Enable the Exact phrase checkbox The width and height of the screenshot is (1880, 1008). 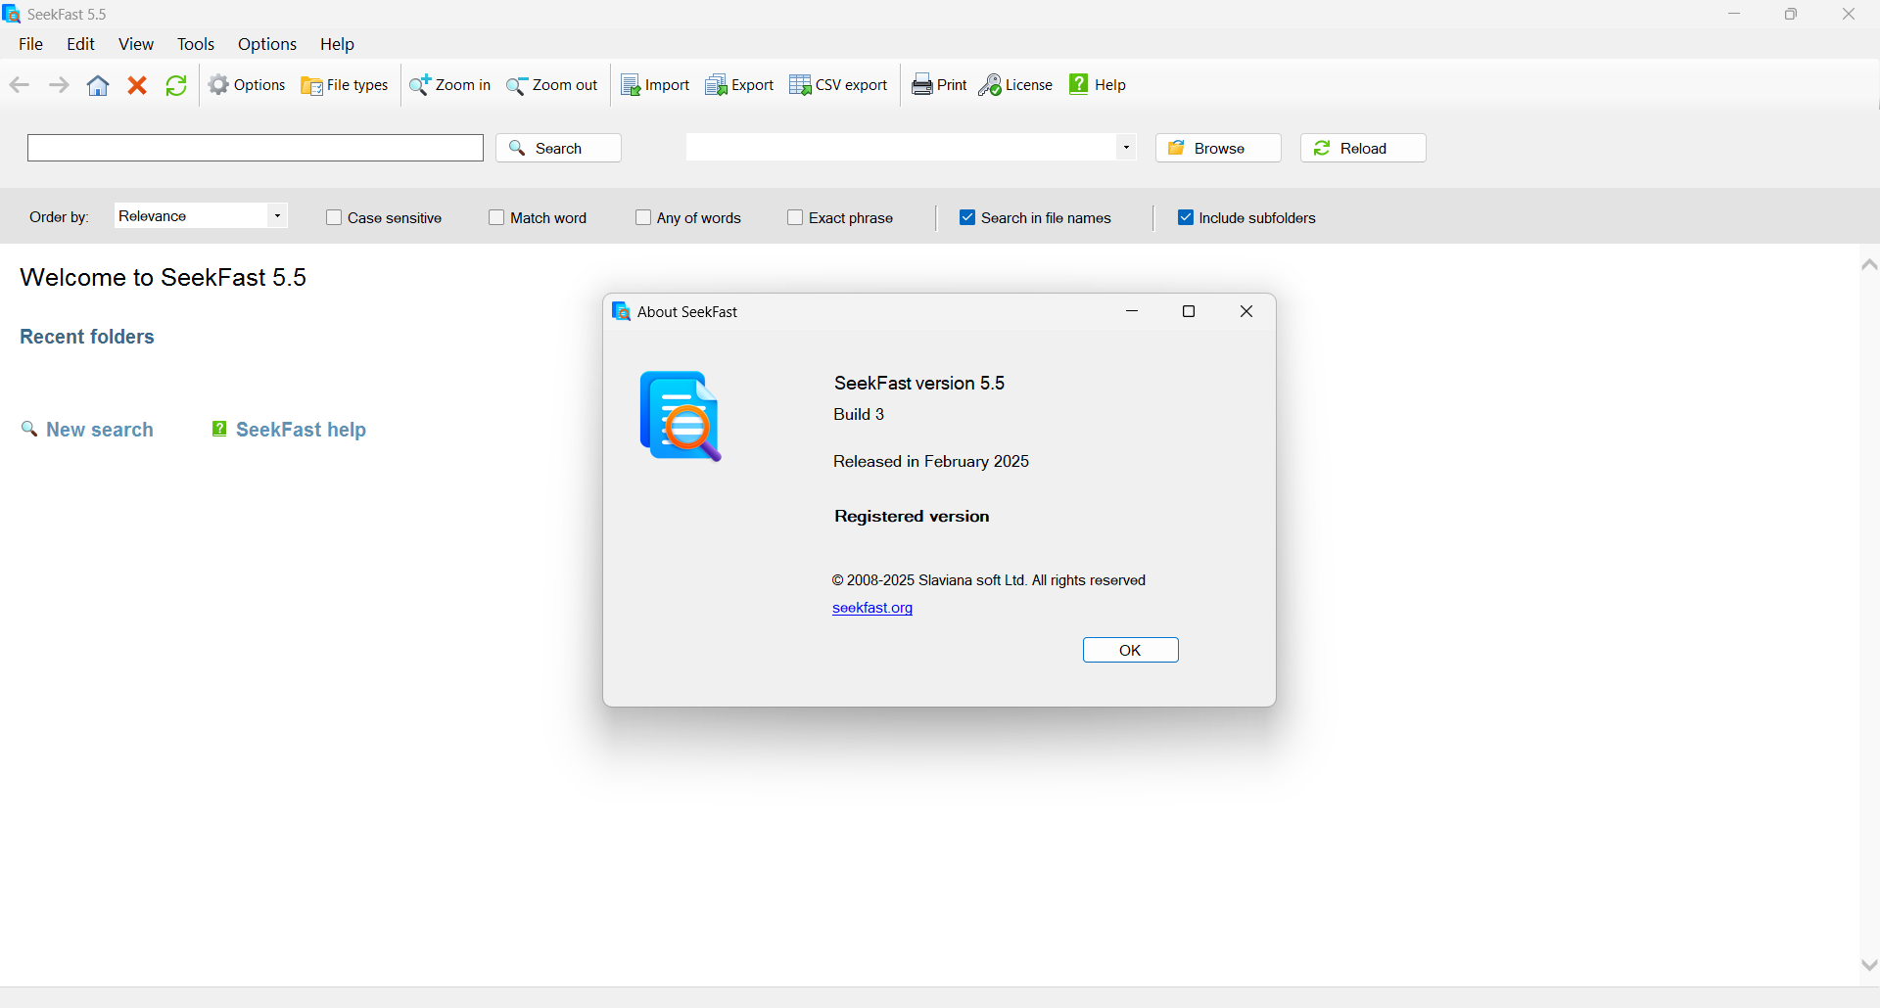(x=795, y=217)
